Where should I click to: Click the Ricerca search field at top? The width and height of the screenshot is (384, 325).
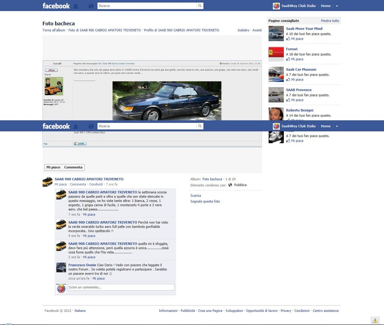(x=147, y=6)
